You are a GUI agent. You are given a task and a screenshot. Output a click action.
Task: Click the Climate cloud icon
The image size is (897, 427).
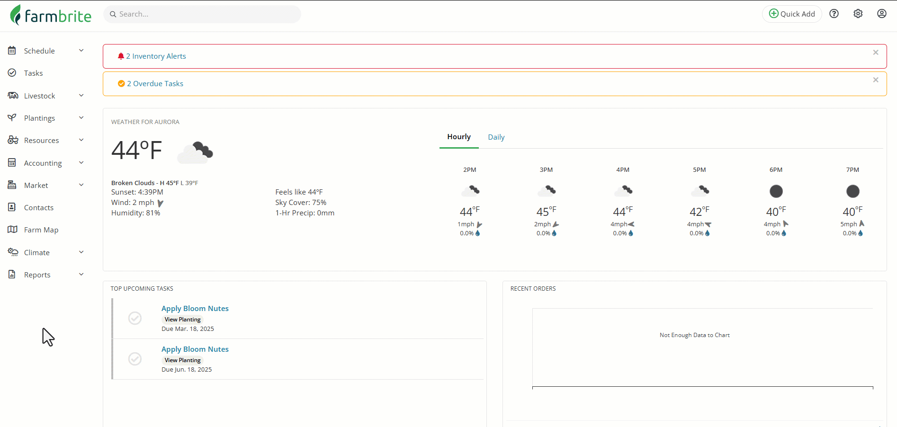[x=13, y=252]
